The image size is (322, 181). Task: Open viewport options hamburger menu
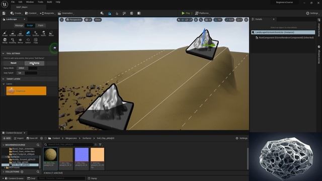pyautogui.click(x=61, y=20)
